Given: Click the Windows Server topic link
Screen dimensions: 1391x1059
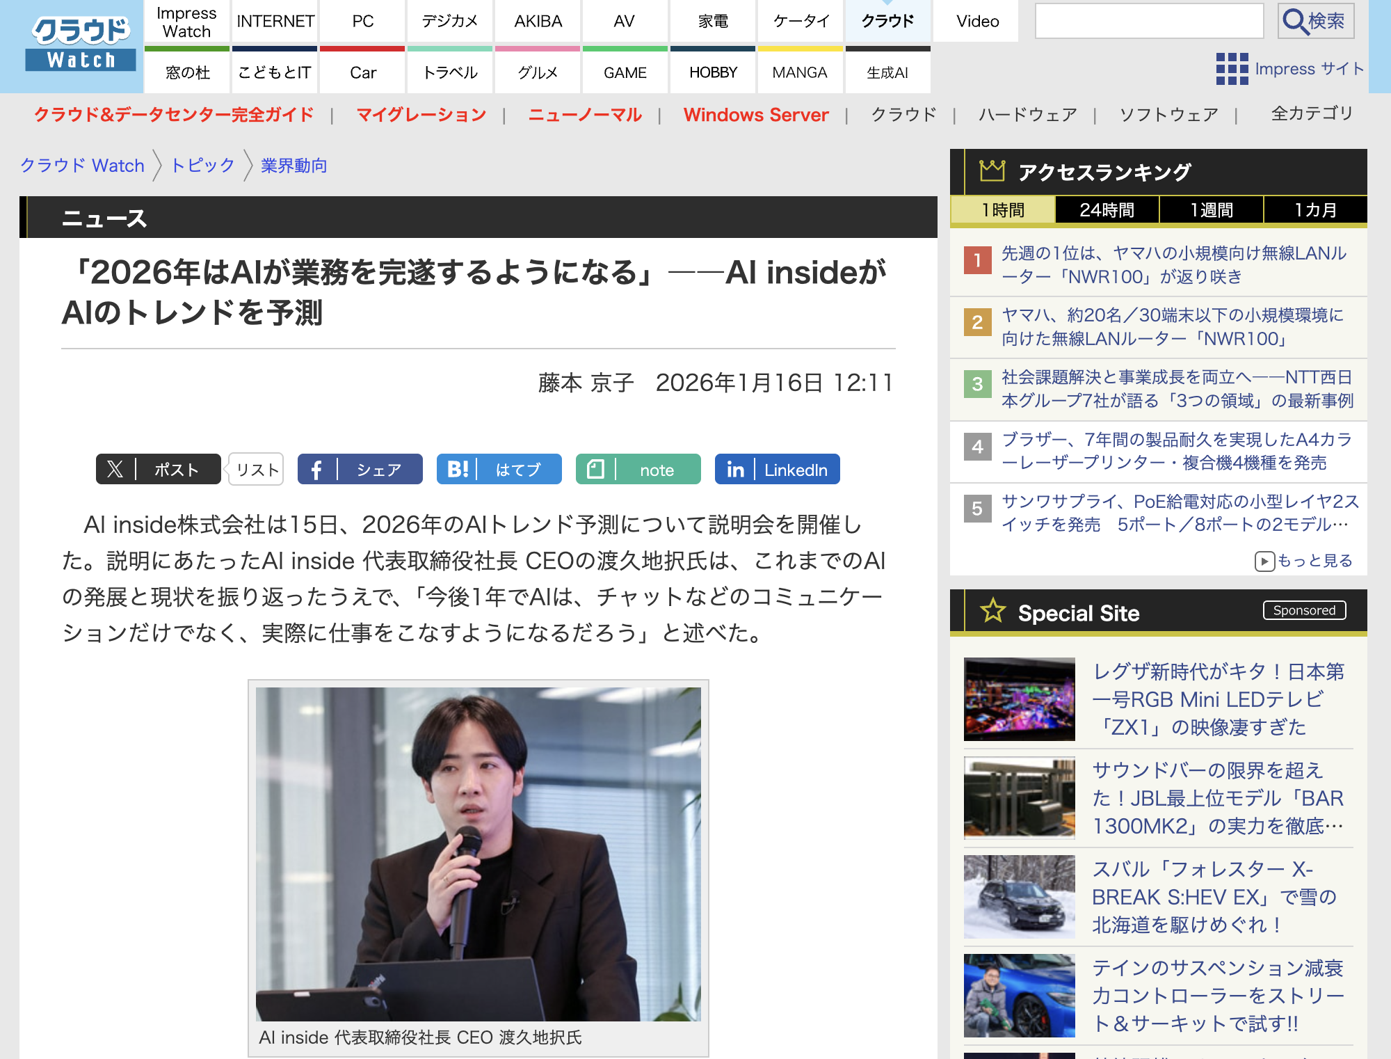Looking at the screenshot, I should [x=755, y=115].
